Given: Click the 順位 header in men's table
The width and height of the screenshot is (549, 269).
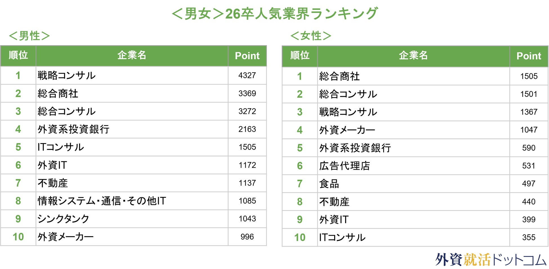Looking at the screenshot, I should [18, 55].
